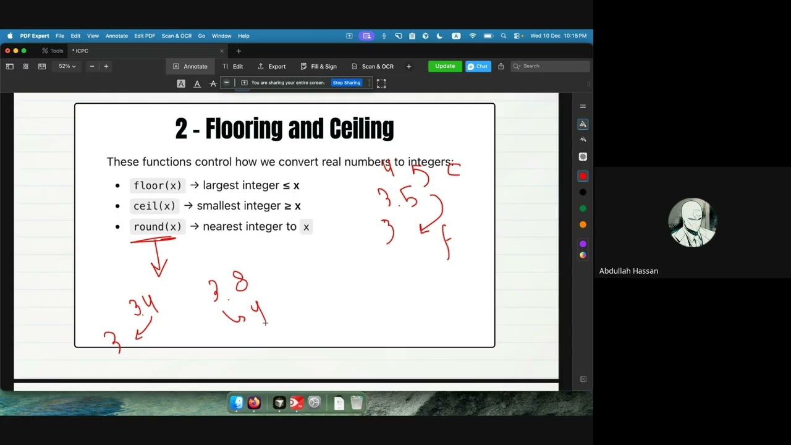
Task: Open the Annotate menu in menu bar
Action: pos(117,36)
